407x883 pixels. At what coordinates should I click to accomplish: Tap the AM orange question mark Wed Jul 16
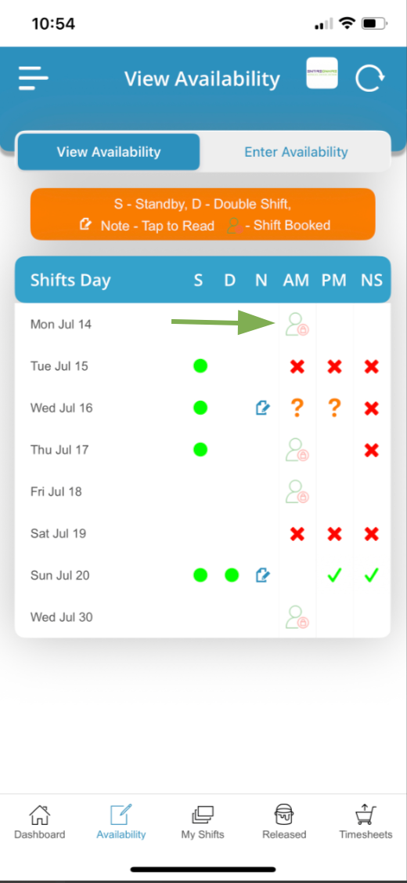(297, 408)
